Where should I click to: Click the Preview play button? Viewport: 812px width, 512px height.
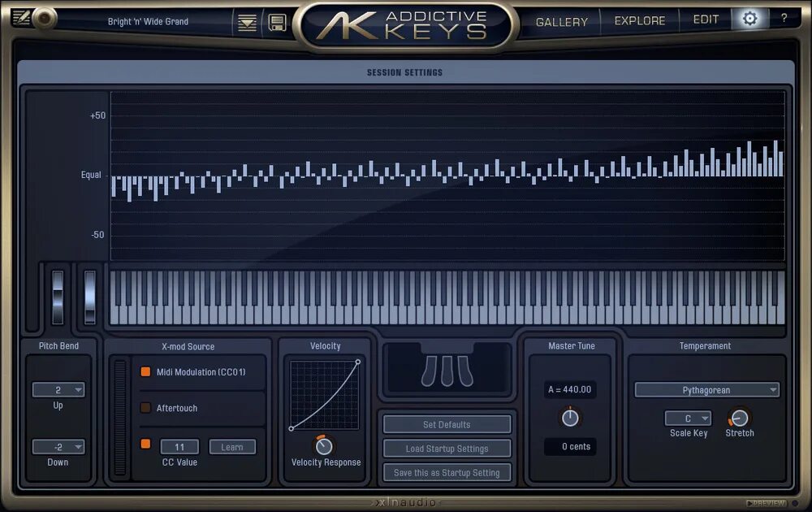767,503
